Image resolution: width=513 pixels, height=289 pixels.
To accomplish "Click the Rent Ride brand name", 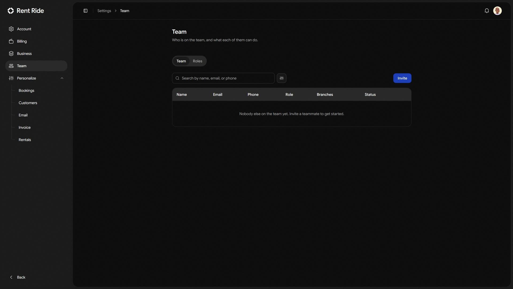I will click(x=30, y=11).
